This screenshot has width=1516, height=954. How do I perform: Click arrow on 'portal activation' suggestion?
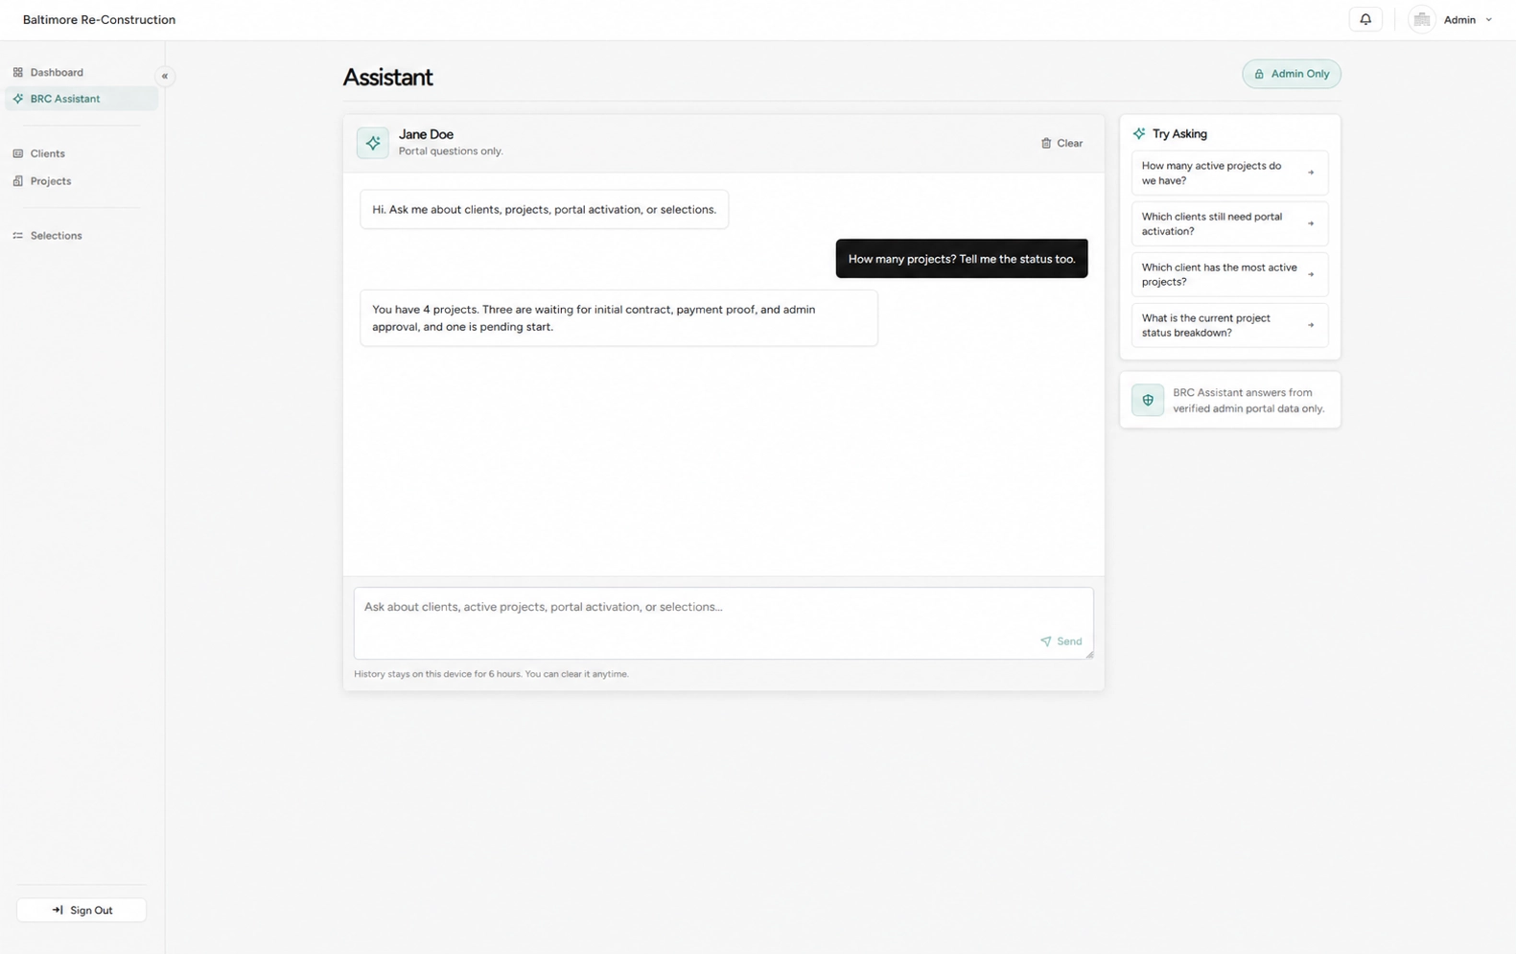(x=1311, y=224)
